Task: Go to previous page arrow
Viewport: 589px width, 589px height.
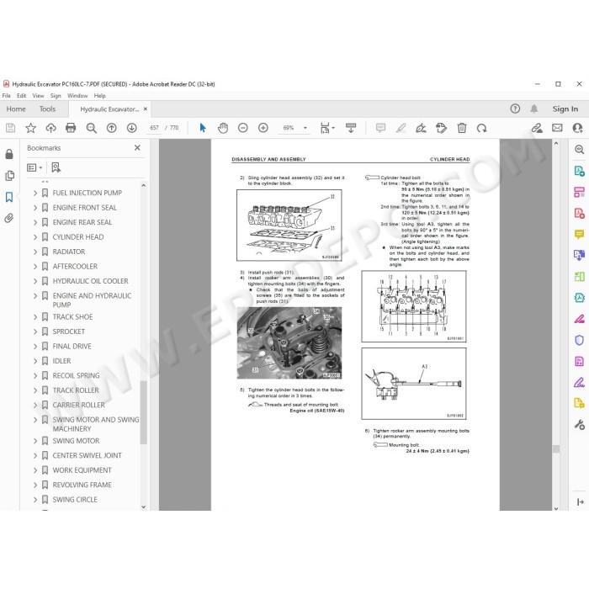Action: (112, 128)
